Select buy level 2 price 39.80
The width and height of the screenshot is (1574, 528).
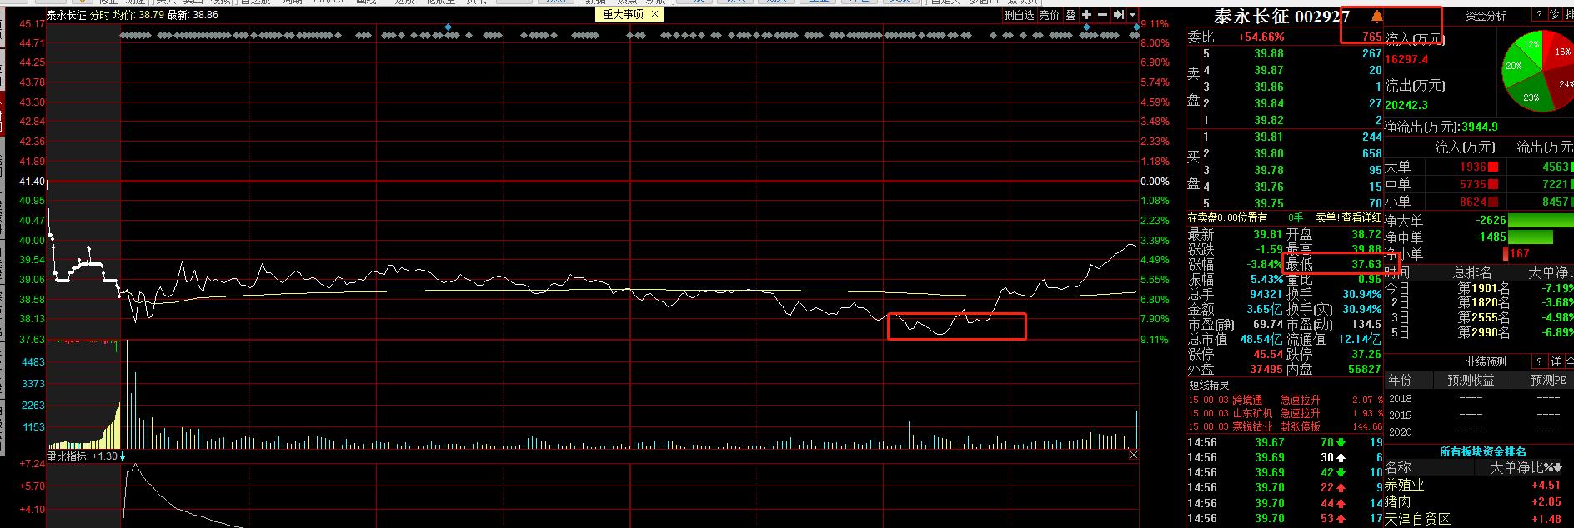point(1269,153)
